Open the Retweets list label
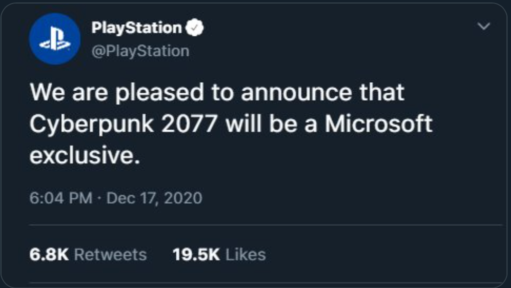The width and height of the screenshot is (511, 288). [111, 255]
